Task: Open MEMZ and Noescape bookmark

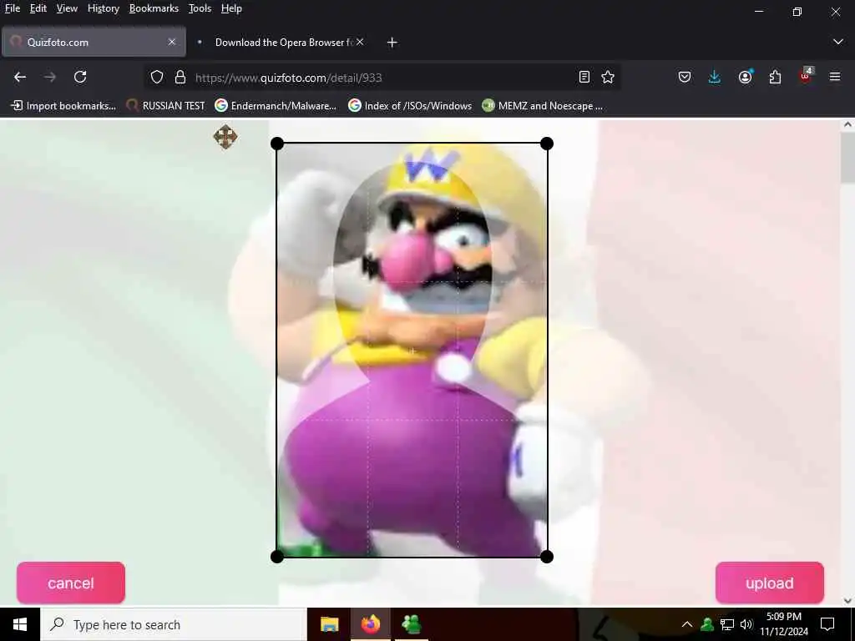Action: click(x=543, y=106)
